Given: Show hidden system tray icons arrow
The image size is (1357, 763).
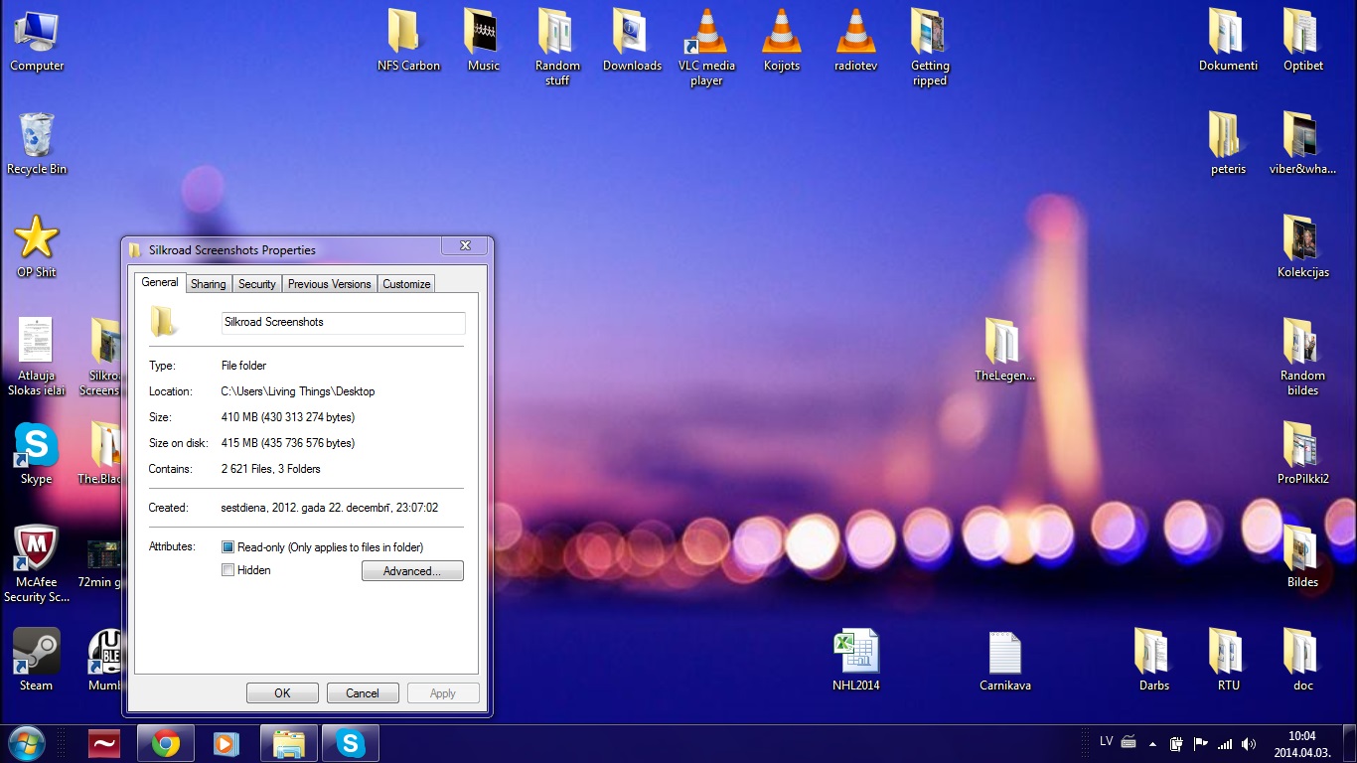Looking at the screenshot, I should pos(1152,743).
